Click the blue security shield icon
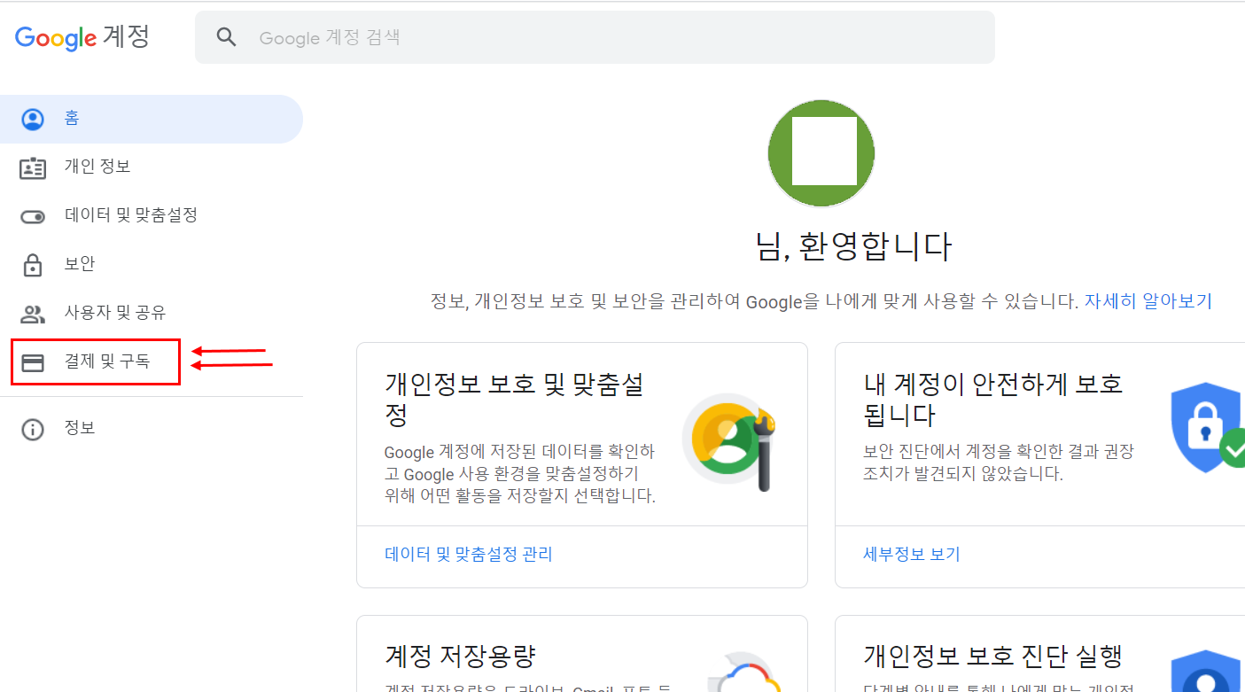The height and width of the screenshot is (692, 1245). (x=1208, y=428)
